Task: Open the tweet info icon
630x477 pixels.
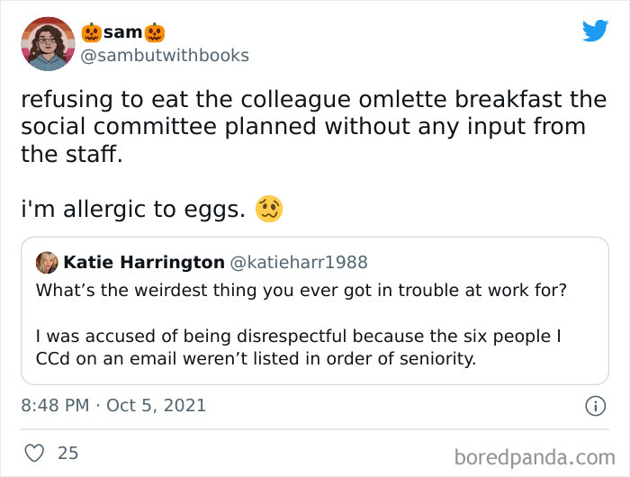Action: coord(595,406)
